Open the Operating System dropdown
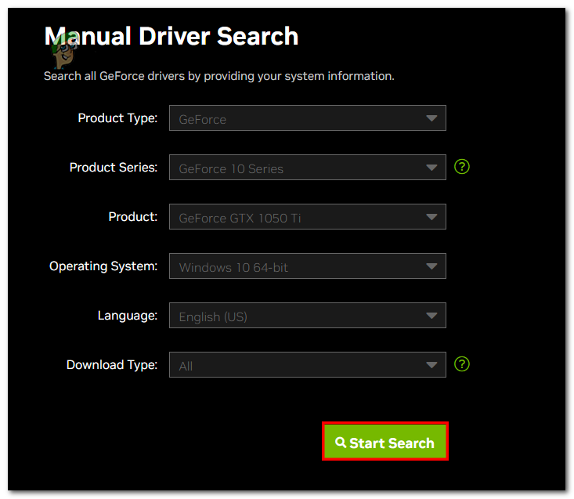 [x=308, y=266]
